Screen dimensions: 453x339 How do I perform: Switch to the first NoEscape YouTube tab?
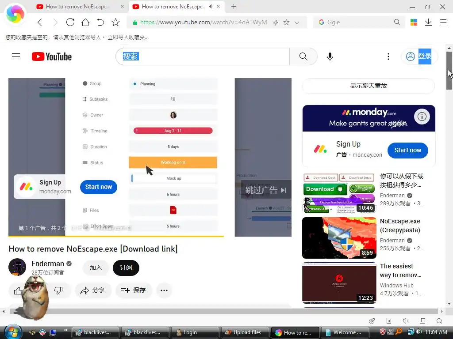(x=76, y=6)
